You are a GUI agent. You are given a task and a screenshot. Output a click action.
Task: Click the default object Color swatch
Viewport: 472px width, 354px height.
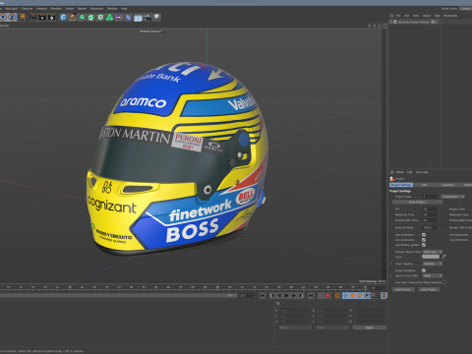431,257
